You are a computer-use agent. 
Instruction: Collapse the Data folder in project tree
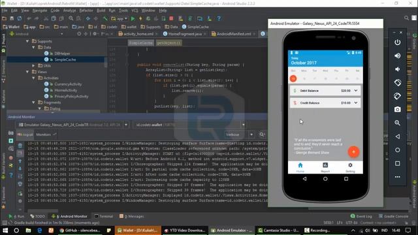click(x=33, y=48)
